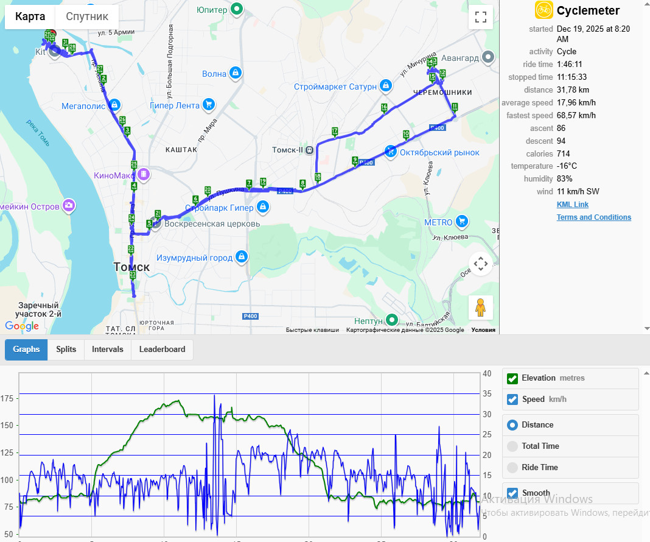
Task: Uncheck the Elevation metres checkbox
Action: tap(512, 378)
